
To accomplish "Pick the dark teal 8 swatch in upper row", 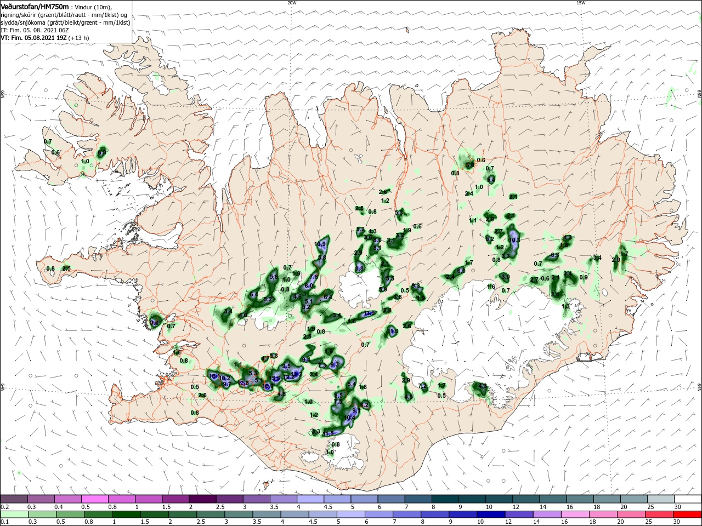I will pos(445,499).
